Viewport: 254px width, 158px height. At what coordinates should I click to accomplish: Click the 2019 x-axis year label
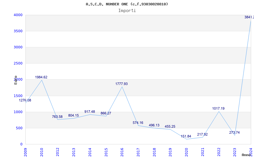click(170, 152)
